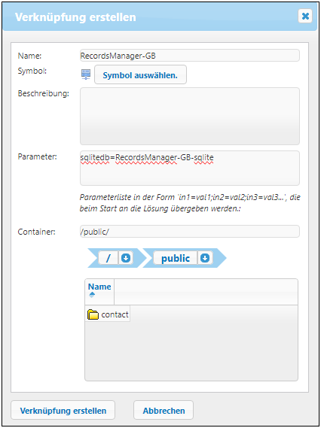Click the Parameter text box
The width and height of the screenshot is (321, 428).
point(190,168)
